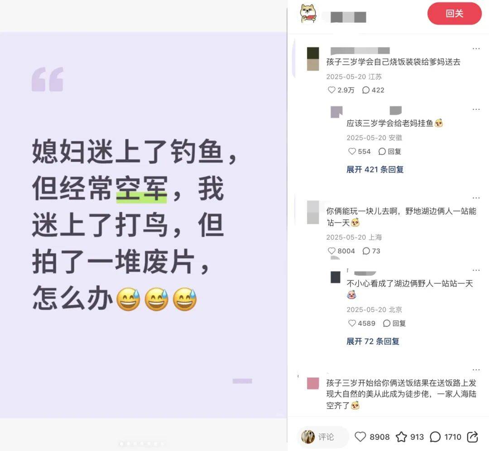This screenshot has height=451, width=489.
Task: Click the red 回关 follow button
Action: (455, 14)
